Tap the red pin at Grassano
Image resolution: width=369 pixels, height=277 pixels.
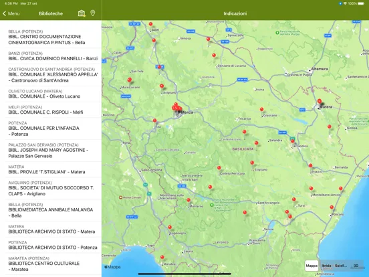point(261,110)
